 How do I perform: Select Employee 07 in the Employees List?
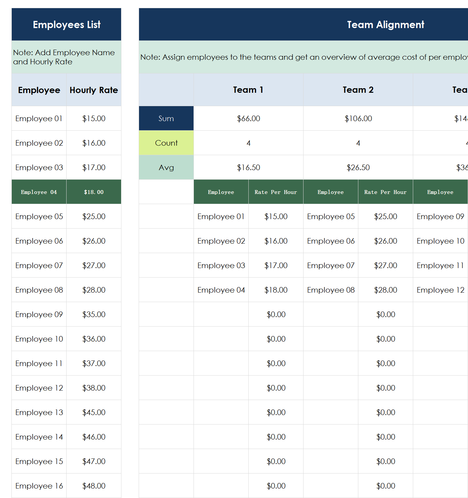pyautogui.click(x=39, y=265)
